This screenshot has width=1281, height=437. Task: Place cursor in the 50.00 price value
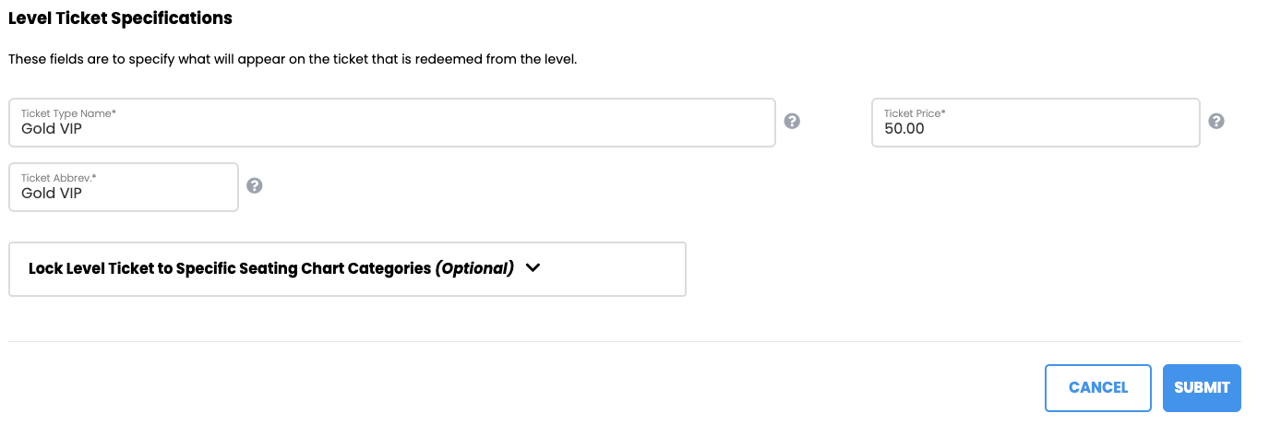904,129
